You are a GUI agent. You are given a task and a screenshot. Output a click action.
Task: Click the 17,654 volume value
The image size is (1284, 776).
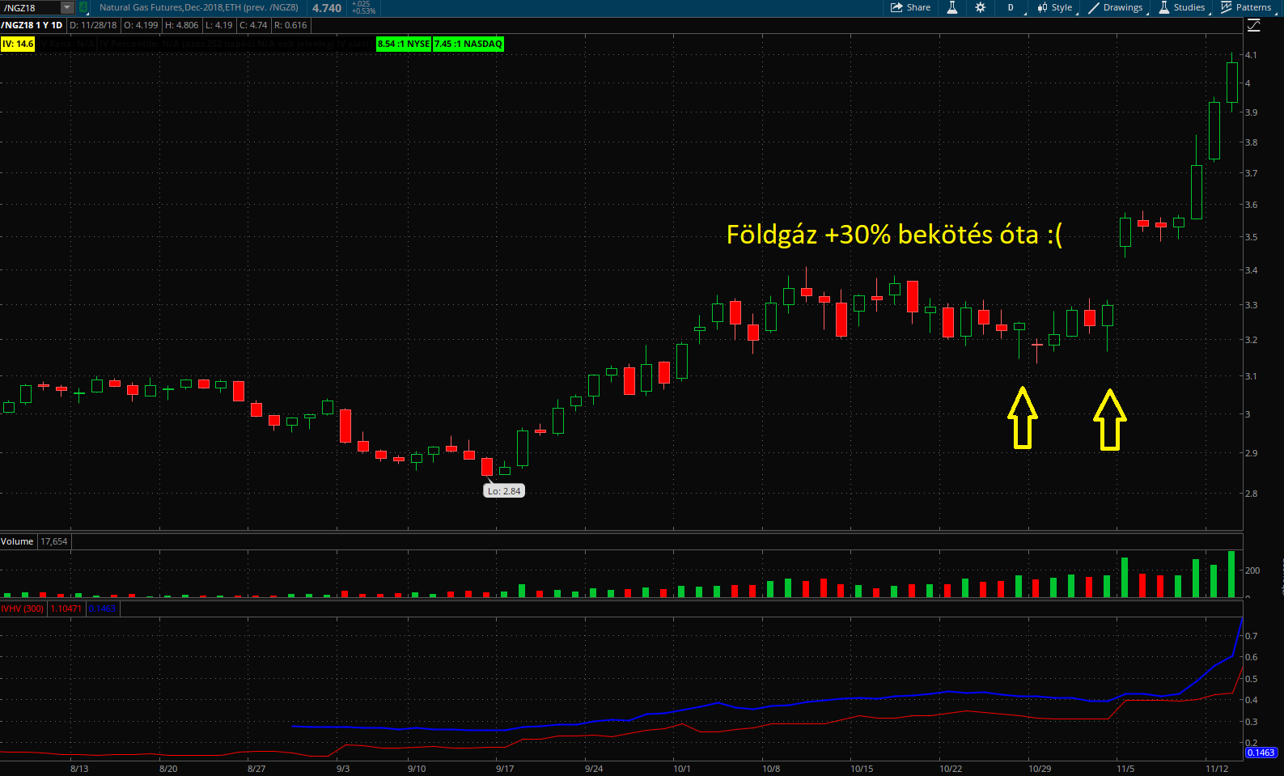tap(54, 541)
